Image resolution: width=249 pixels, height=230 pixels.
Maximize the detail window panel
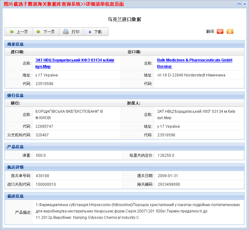tap(239, 4)
